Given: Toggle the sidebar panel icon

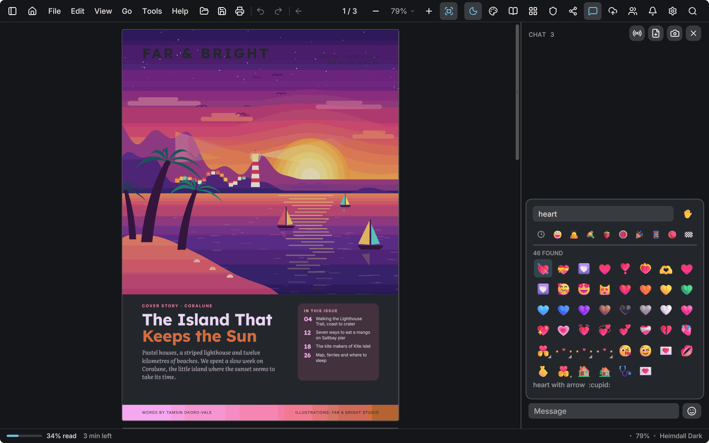Looking at the screenshot, I should (12, 11).
